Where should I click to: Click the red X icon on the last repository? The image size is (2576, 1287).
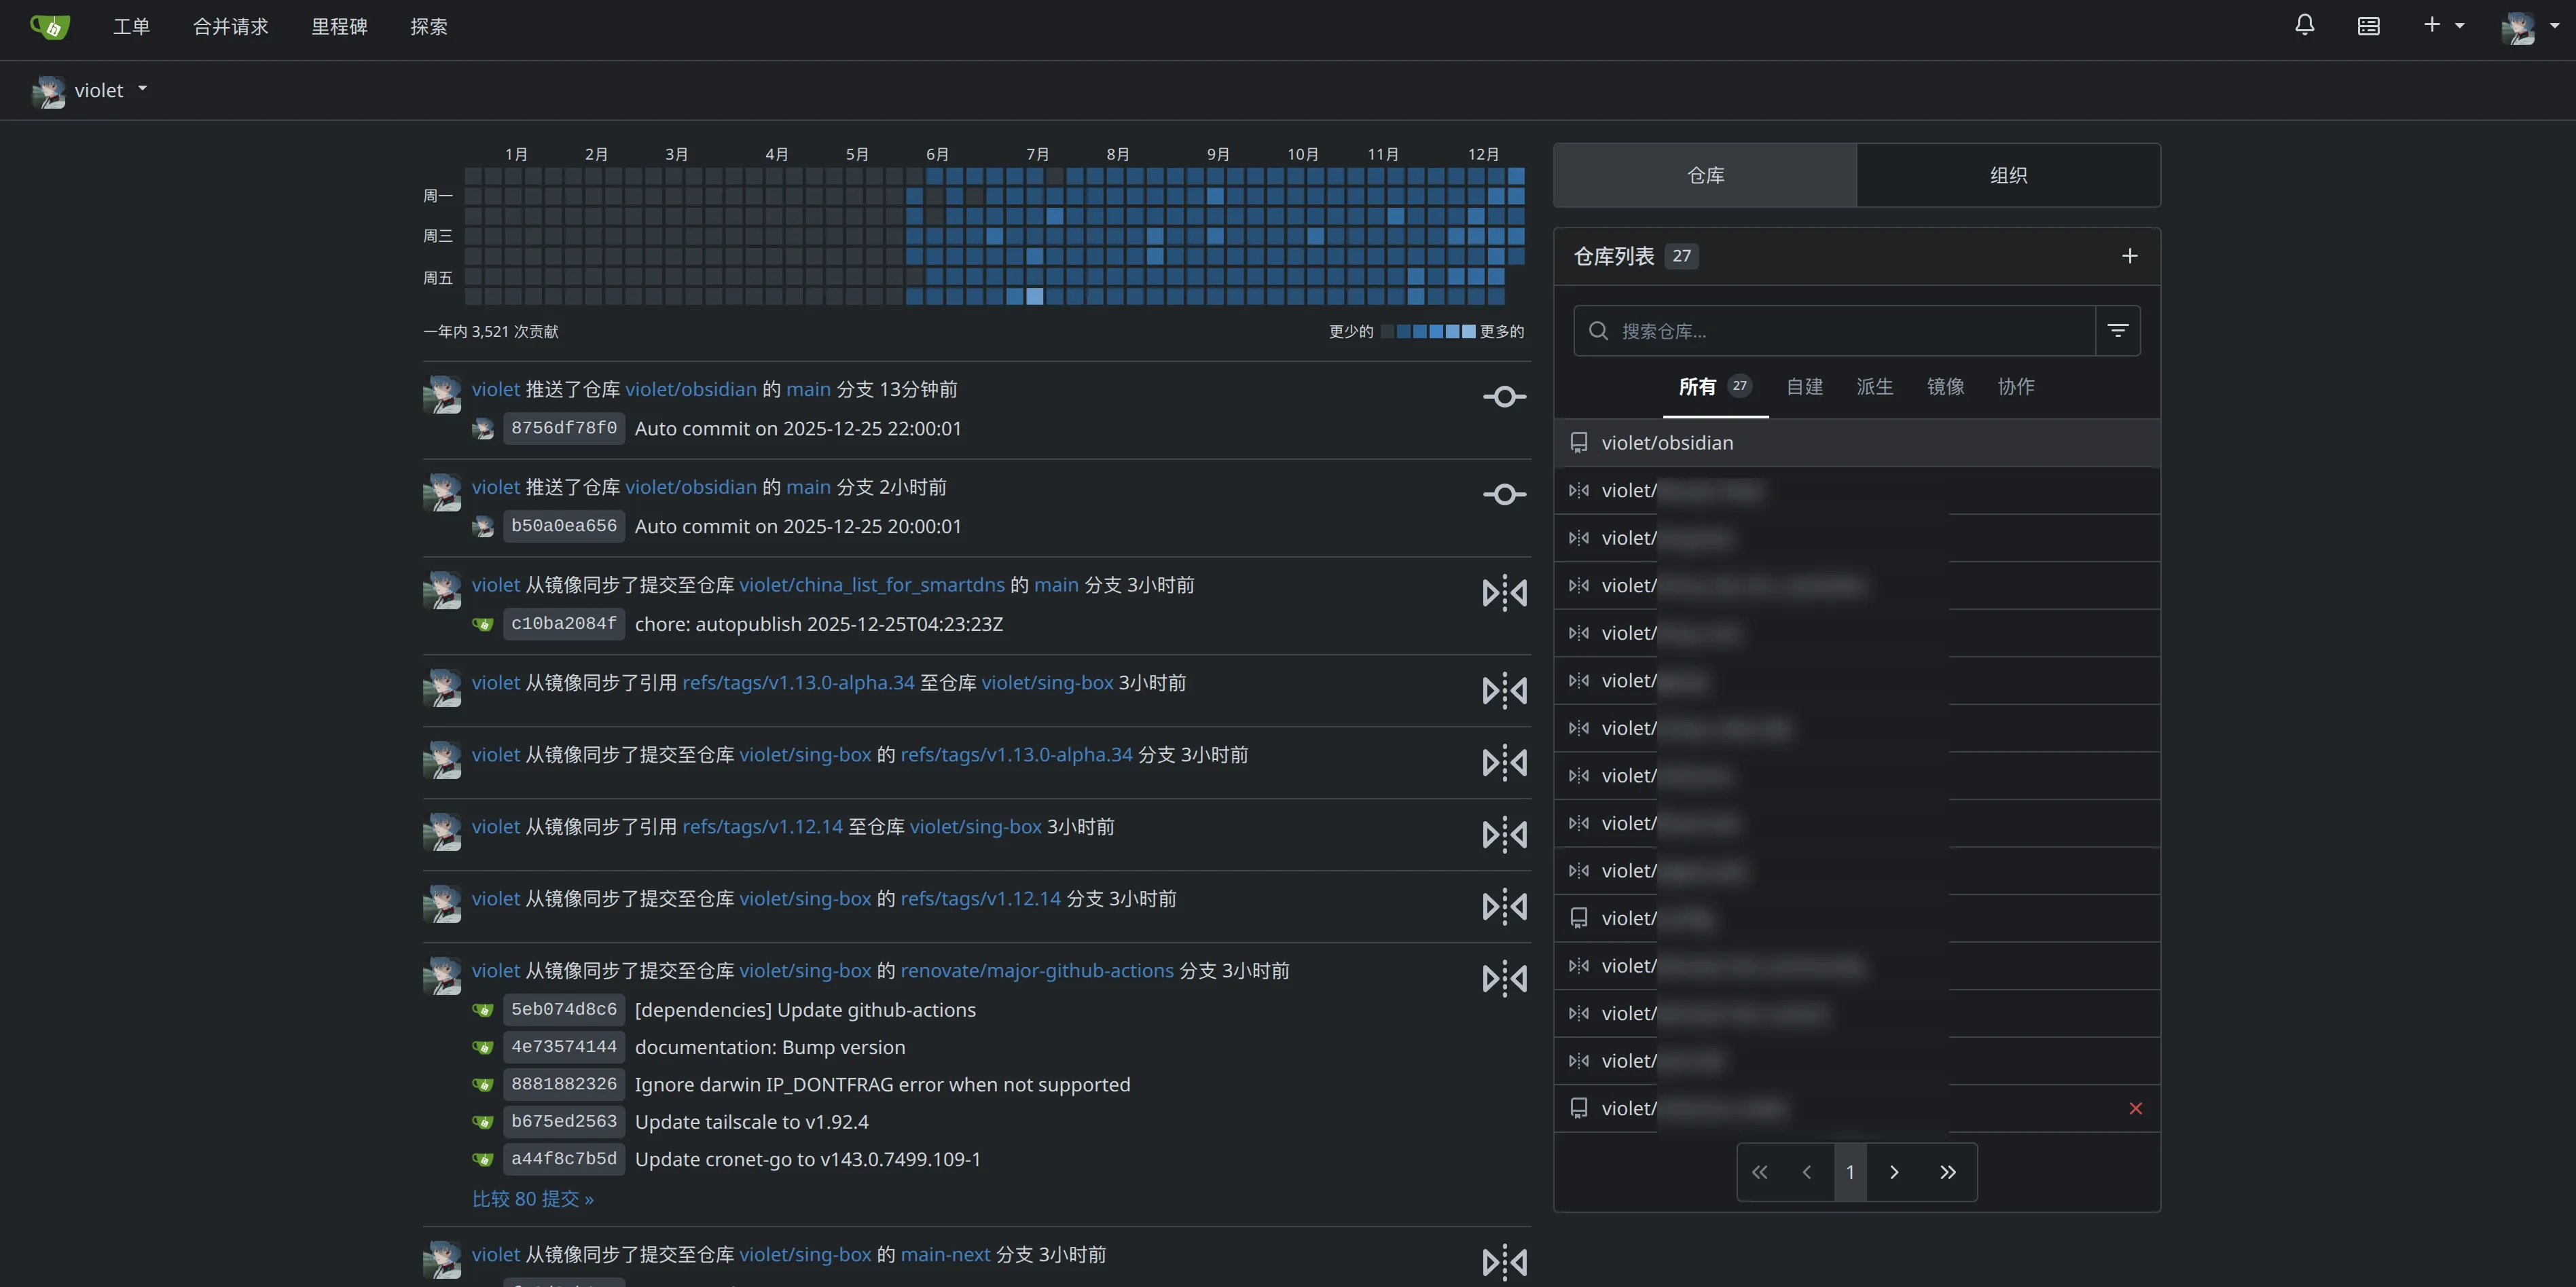2136,1108
